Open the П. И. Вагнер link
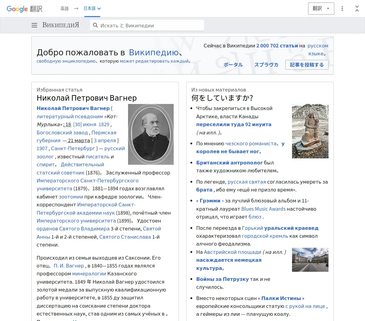 tap(69, 266)
